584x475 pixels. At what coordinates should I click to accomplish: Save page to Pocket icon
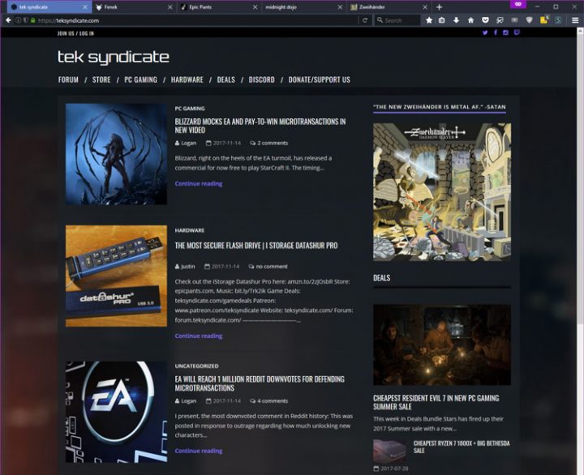click(x=485, y=20)
